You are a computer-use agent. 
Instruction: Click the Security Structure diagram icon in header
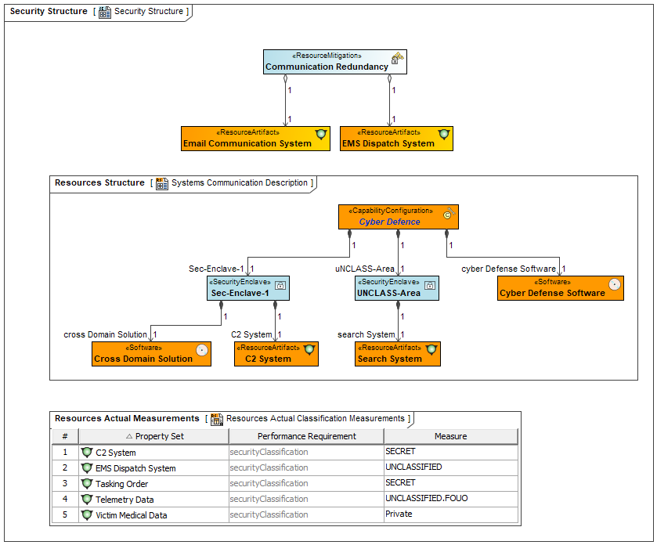click(x=105, y=13)
